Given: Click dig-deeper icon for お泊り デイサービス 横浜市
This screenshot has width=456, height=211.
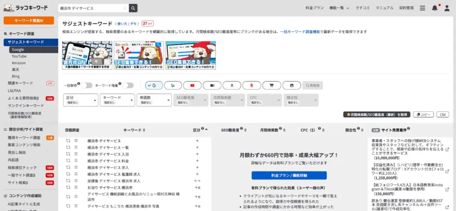Looking at the screenshot, I should (x=68, y=187).
